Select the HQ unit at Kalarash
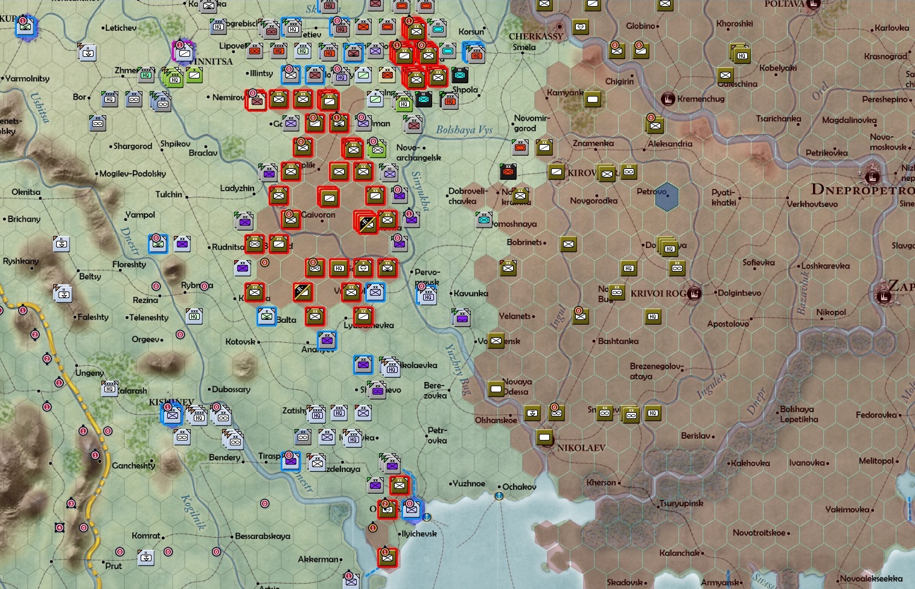This screenshot has height=589, width=915. point(110,389)
